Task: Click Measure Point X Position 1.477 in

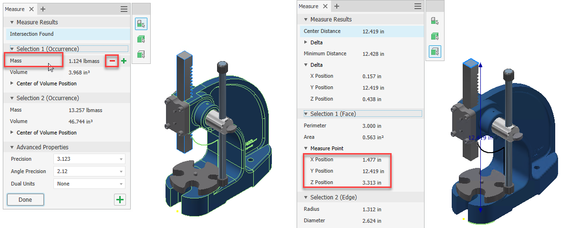Action: click(372, 160)
